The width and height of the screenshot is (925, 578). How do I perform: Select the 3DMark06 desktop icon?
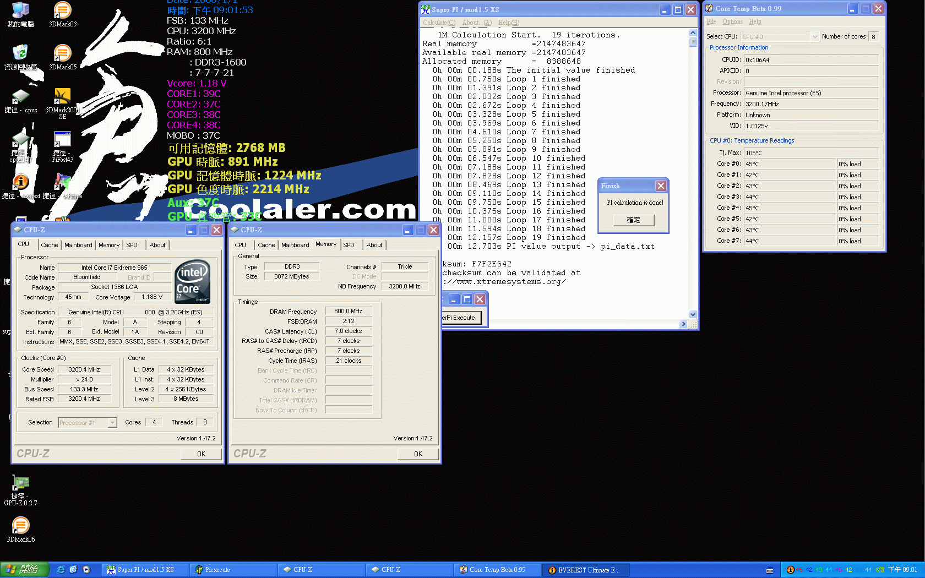pyautogui.click(x=20, y=529)
